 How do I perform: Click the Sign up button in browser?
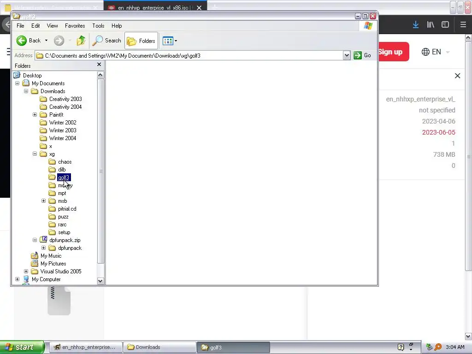[394, 52]
